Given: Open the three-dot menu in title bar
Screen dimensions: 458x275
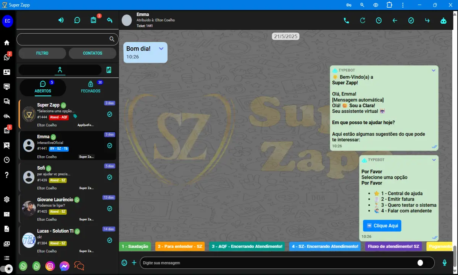Looking at the screenshot, I should pos(403,5).
